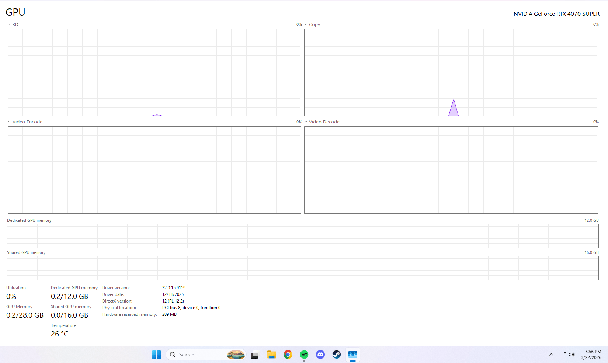The image size is (608, 363).
Task: Open the Windows Start menu
Action: [x=157, y=355]
